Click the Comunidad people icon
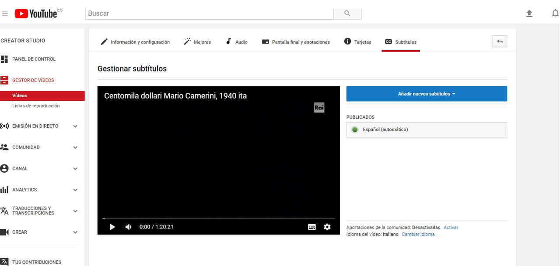Image resolution: width=560 pixels, height=266 pixels. 4,147
